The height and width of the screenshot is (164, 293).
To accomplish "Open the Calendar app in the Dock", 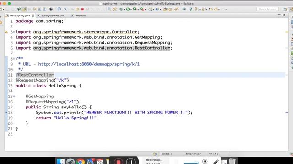I will 100,161.
